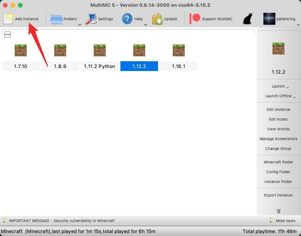
Task: Select the 1.12.2 instance grass block icon
Action: (139, 50)
